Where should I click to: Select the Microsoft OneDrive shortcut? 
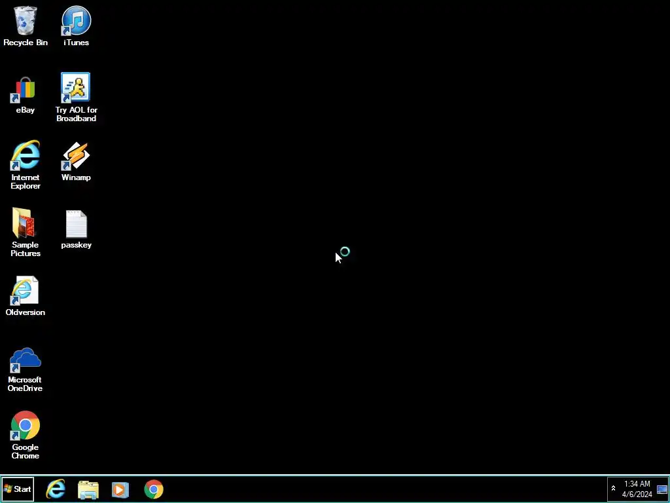point(26,369)
